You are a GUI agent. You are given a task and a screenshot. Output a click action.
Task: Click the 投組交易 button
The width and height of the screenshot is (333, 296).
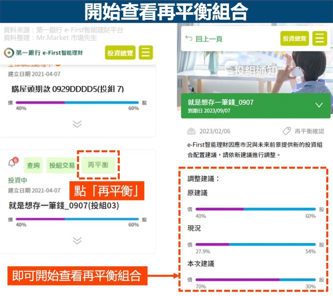[x=62, y=165]
